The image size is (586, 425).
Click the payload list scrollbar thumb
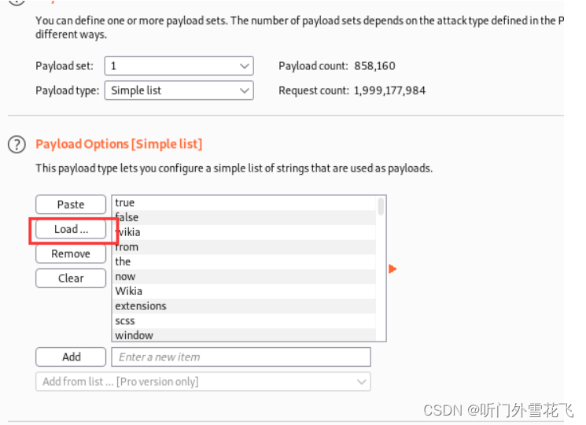(x=381, y=206)
